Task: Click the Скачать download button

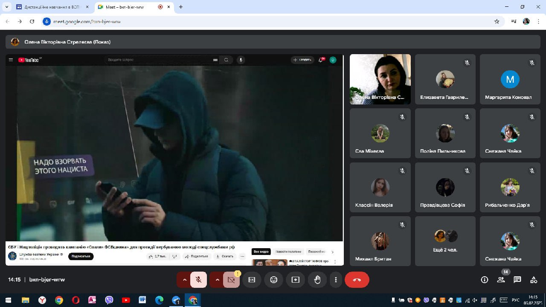Action: point(225,256)
